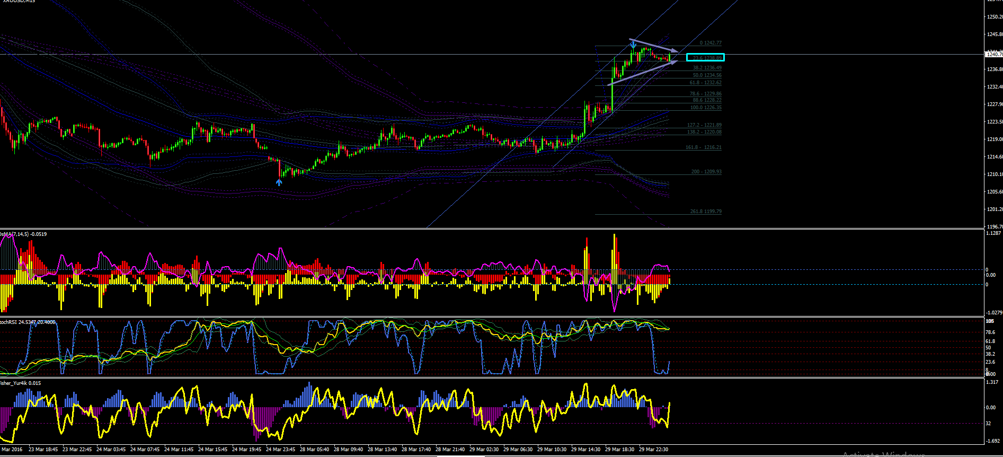1003x457 pixels.
Task: Click the 29 Mar 18:30 time label
Action: pyautogui.click(x=620, y=450)
